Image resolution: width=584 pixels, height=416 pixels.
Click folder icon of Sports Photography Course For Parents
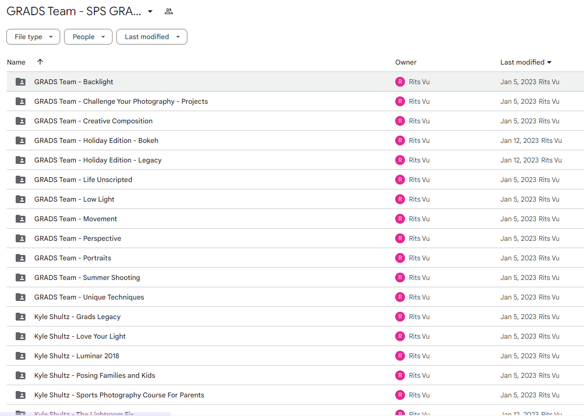[21, 395]
